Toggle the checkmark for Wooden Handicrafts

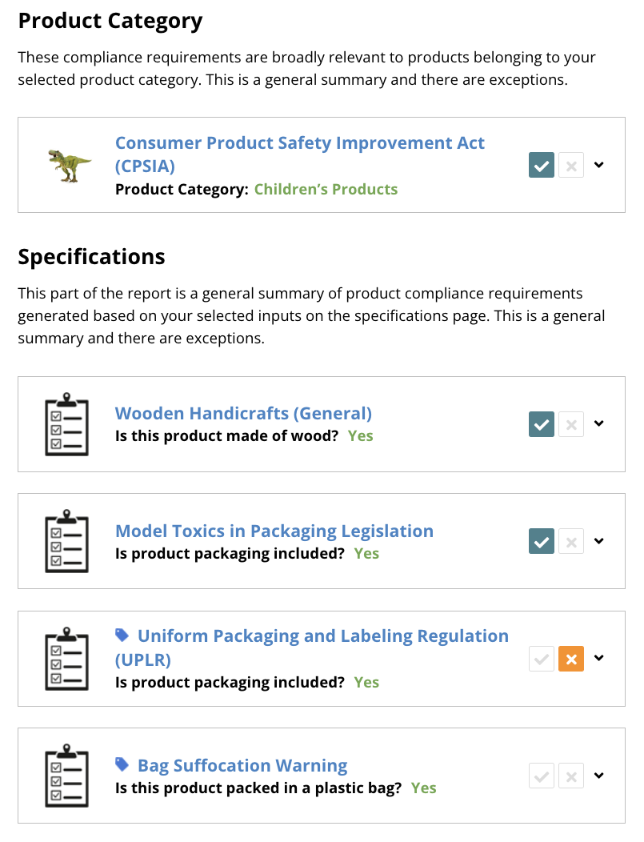coord(542,424)
